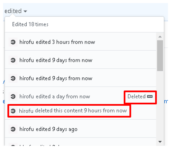Screen dimensions: 169x152
Task: Click history icon of first 9 days edit
Action: pyautogui.click(x=13, y=60)
